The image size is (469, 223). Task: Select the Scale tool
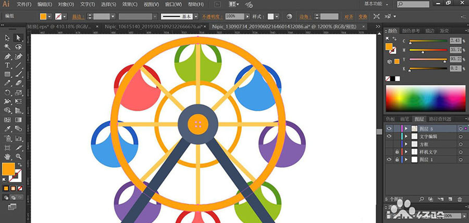pyautogui.click(x=19, y=93)
